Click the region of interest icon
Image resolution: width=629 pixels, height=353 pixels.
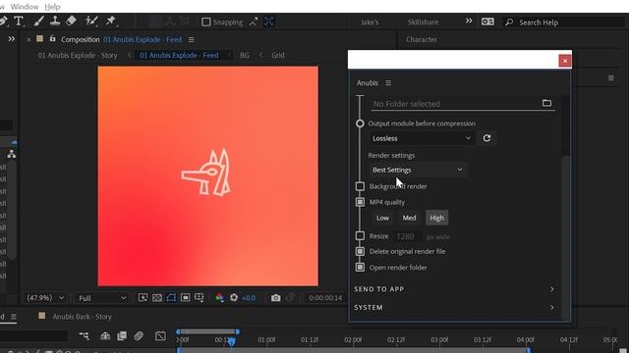(185, 298)
